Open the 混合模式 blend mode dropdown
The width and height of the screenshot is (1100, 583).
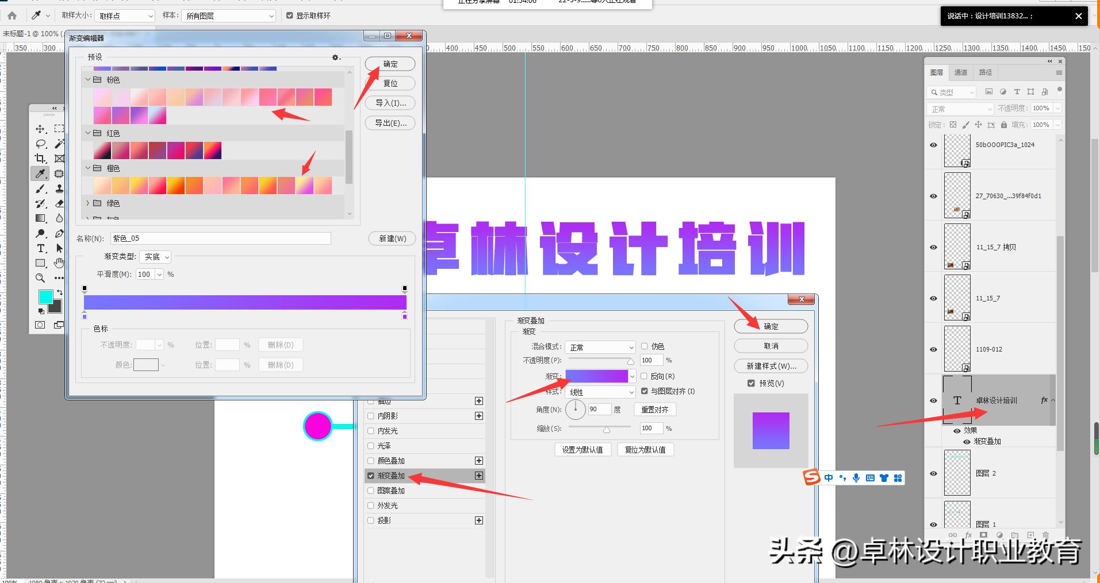tap(600, 348)
